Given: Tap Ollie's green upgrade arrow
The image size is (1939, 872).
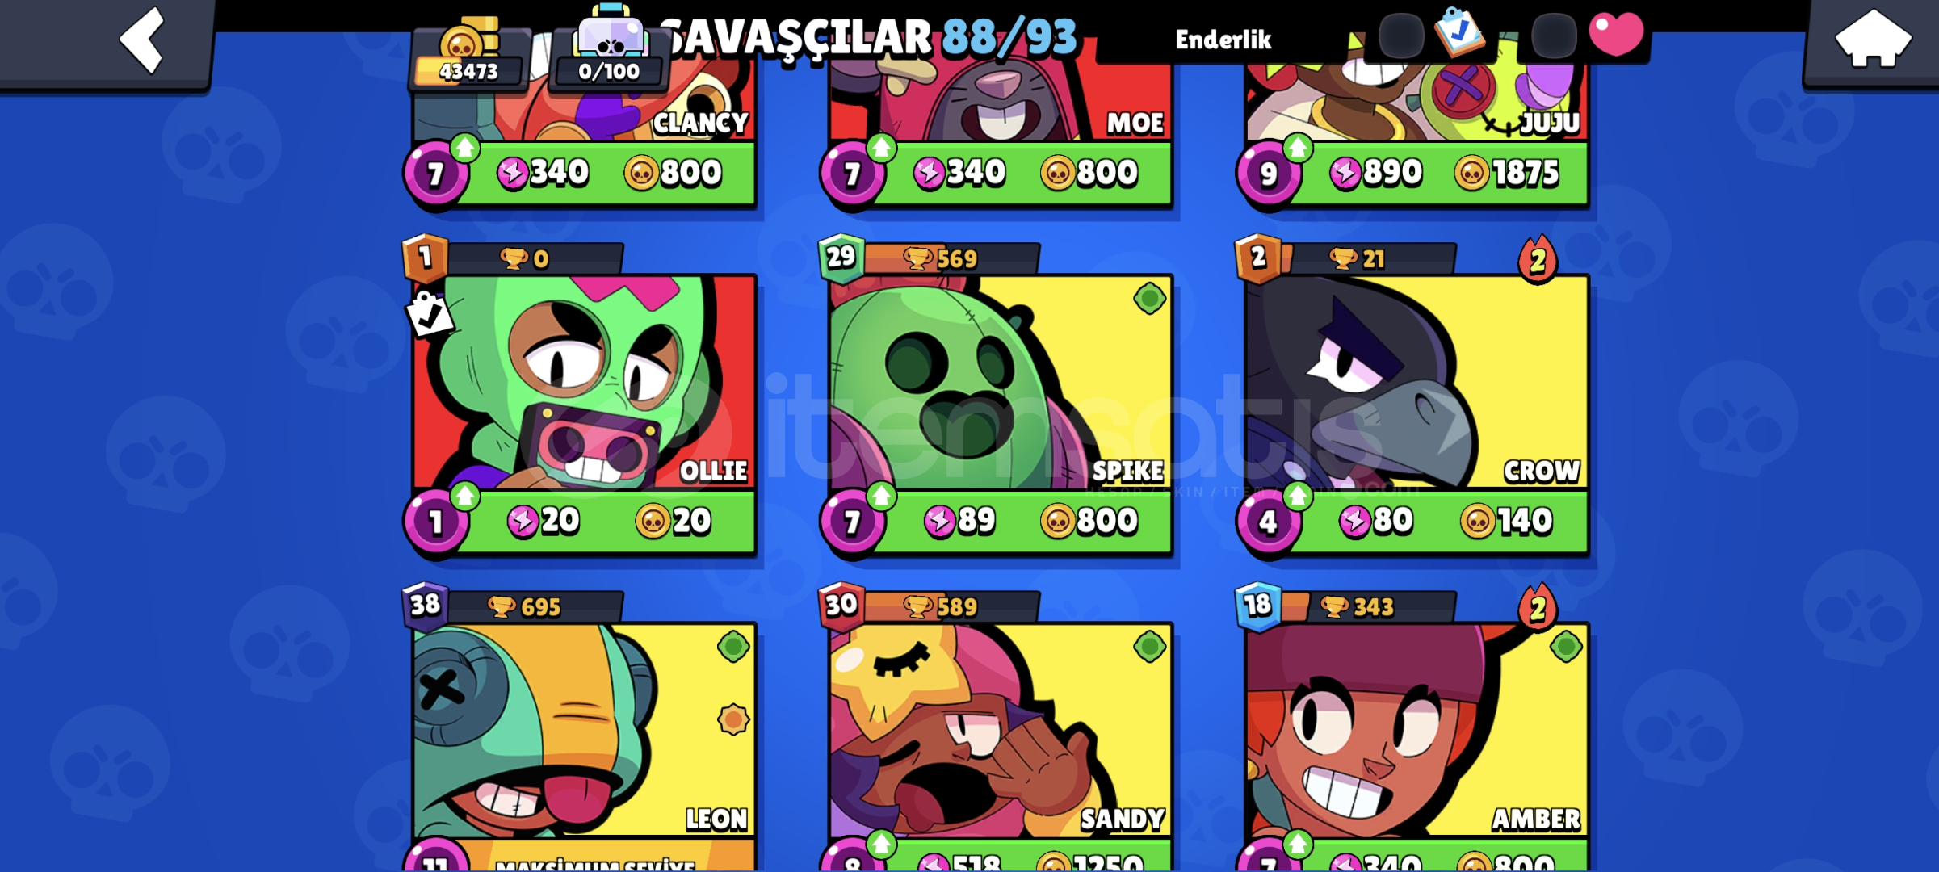Looking at the screenshot, I should [464, 496].
